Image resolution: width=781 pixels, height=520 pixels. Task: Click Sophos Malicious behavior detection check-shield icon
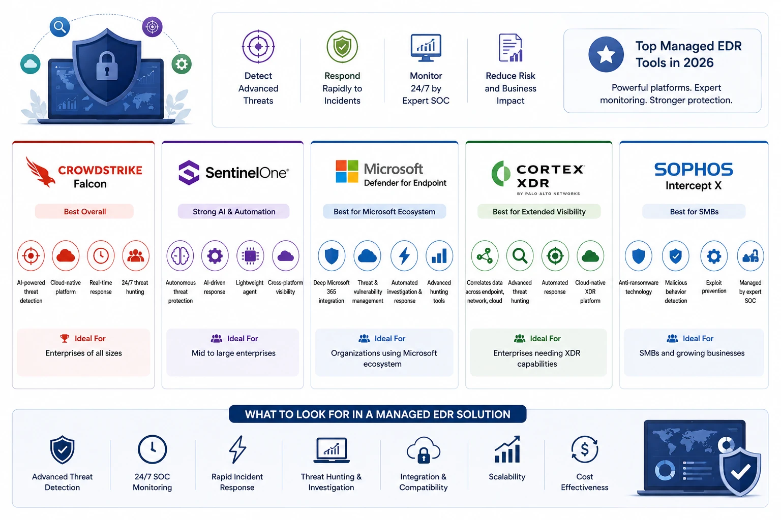tap(676, 255)
